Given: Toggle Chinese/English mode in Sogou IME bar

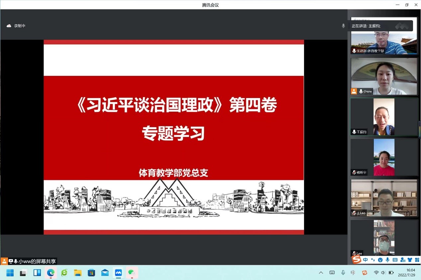Looking at the screenshot, I should (x=366, y=260).
